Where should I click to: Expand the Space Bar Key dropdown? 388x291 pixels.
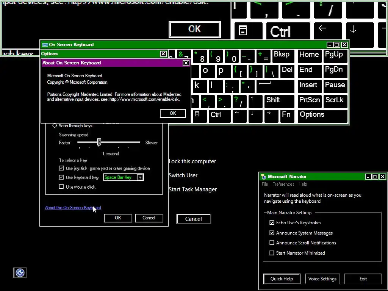[x=140, y=177]
